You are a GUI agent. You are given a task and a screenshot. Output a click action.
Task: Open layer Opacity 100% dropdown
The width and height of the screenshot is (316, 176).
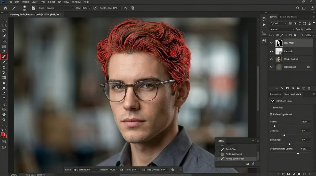[x=313, y=29]
